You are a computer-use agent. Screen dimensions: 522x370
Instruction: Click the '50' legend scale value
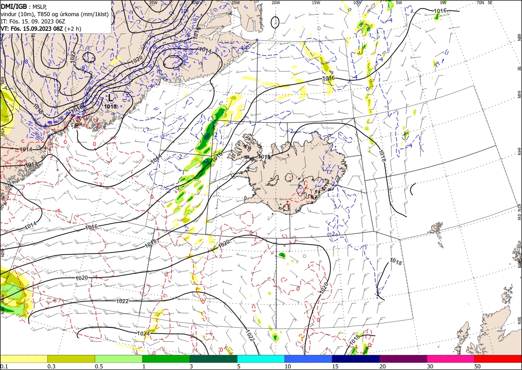point(478,366)
